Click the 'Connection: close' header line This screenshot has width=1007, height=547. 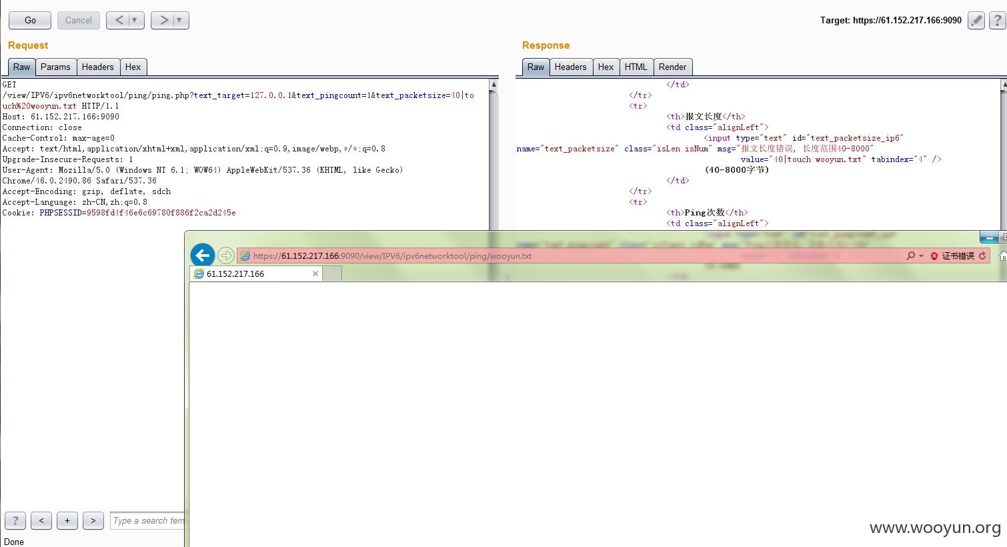pos(42,127)
